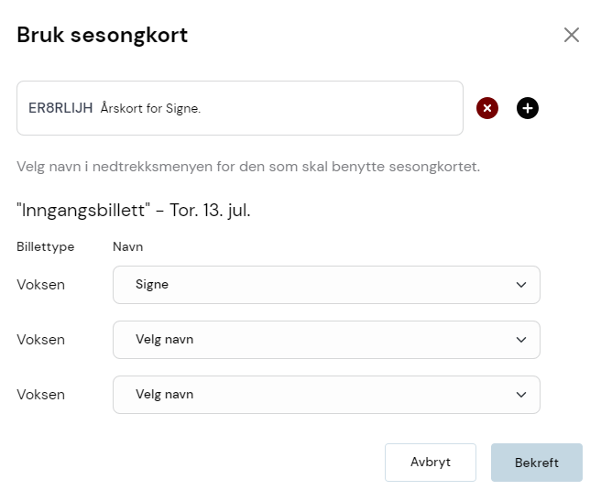This screenshot has height=501, width=601.
Task: Click the Navn column header
Action: point(127,246)
